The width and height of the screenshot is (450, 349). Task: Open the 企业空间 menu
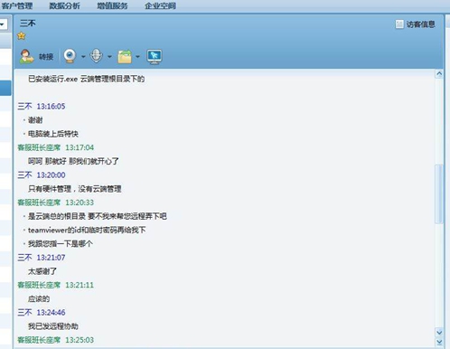(x=160, y=5)
